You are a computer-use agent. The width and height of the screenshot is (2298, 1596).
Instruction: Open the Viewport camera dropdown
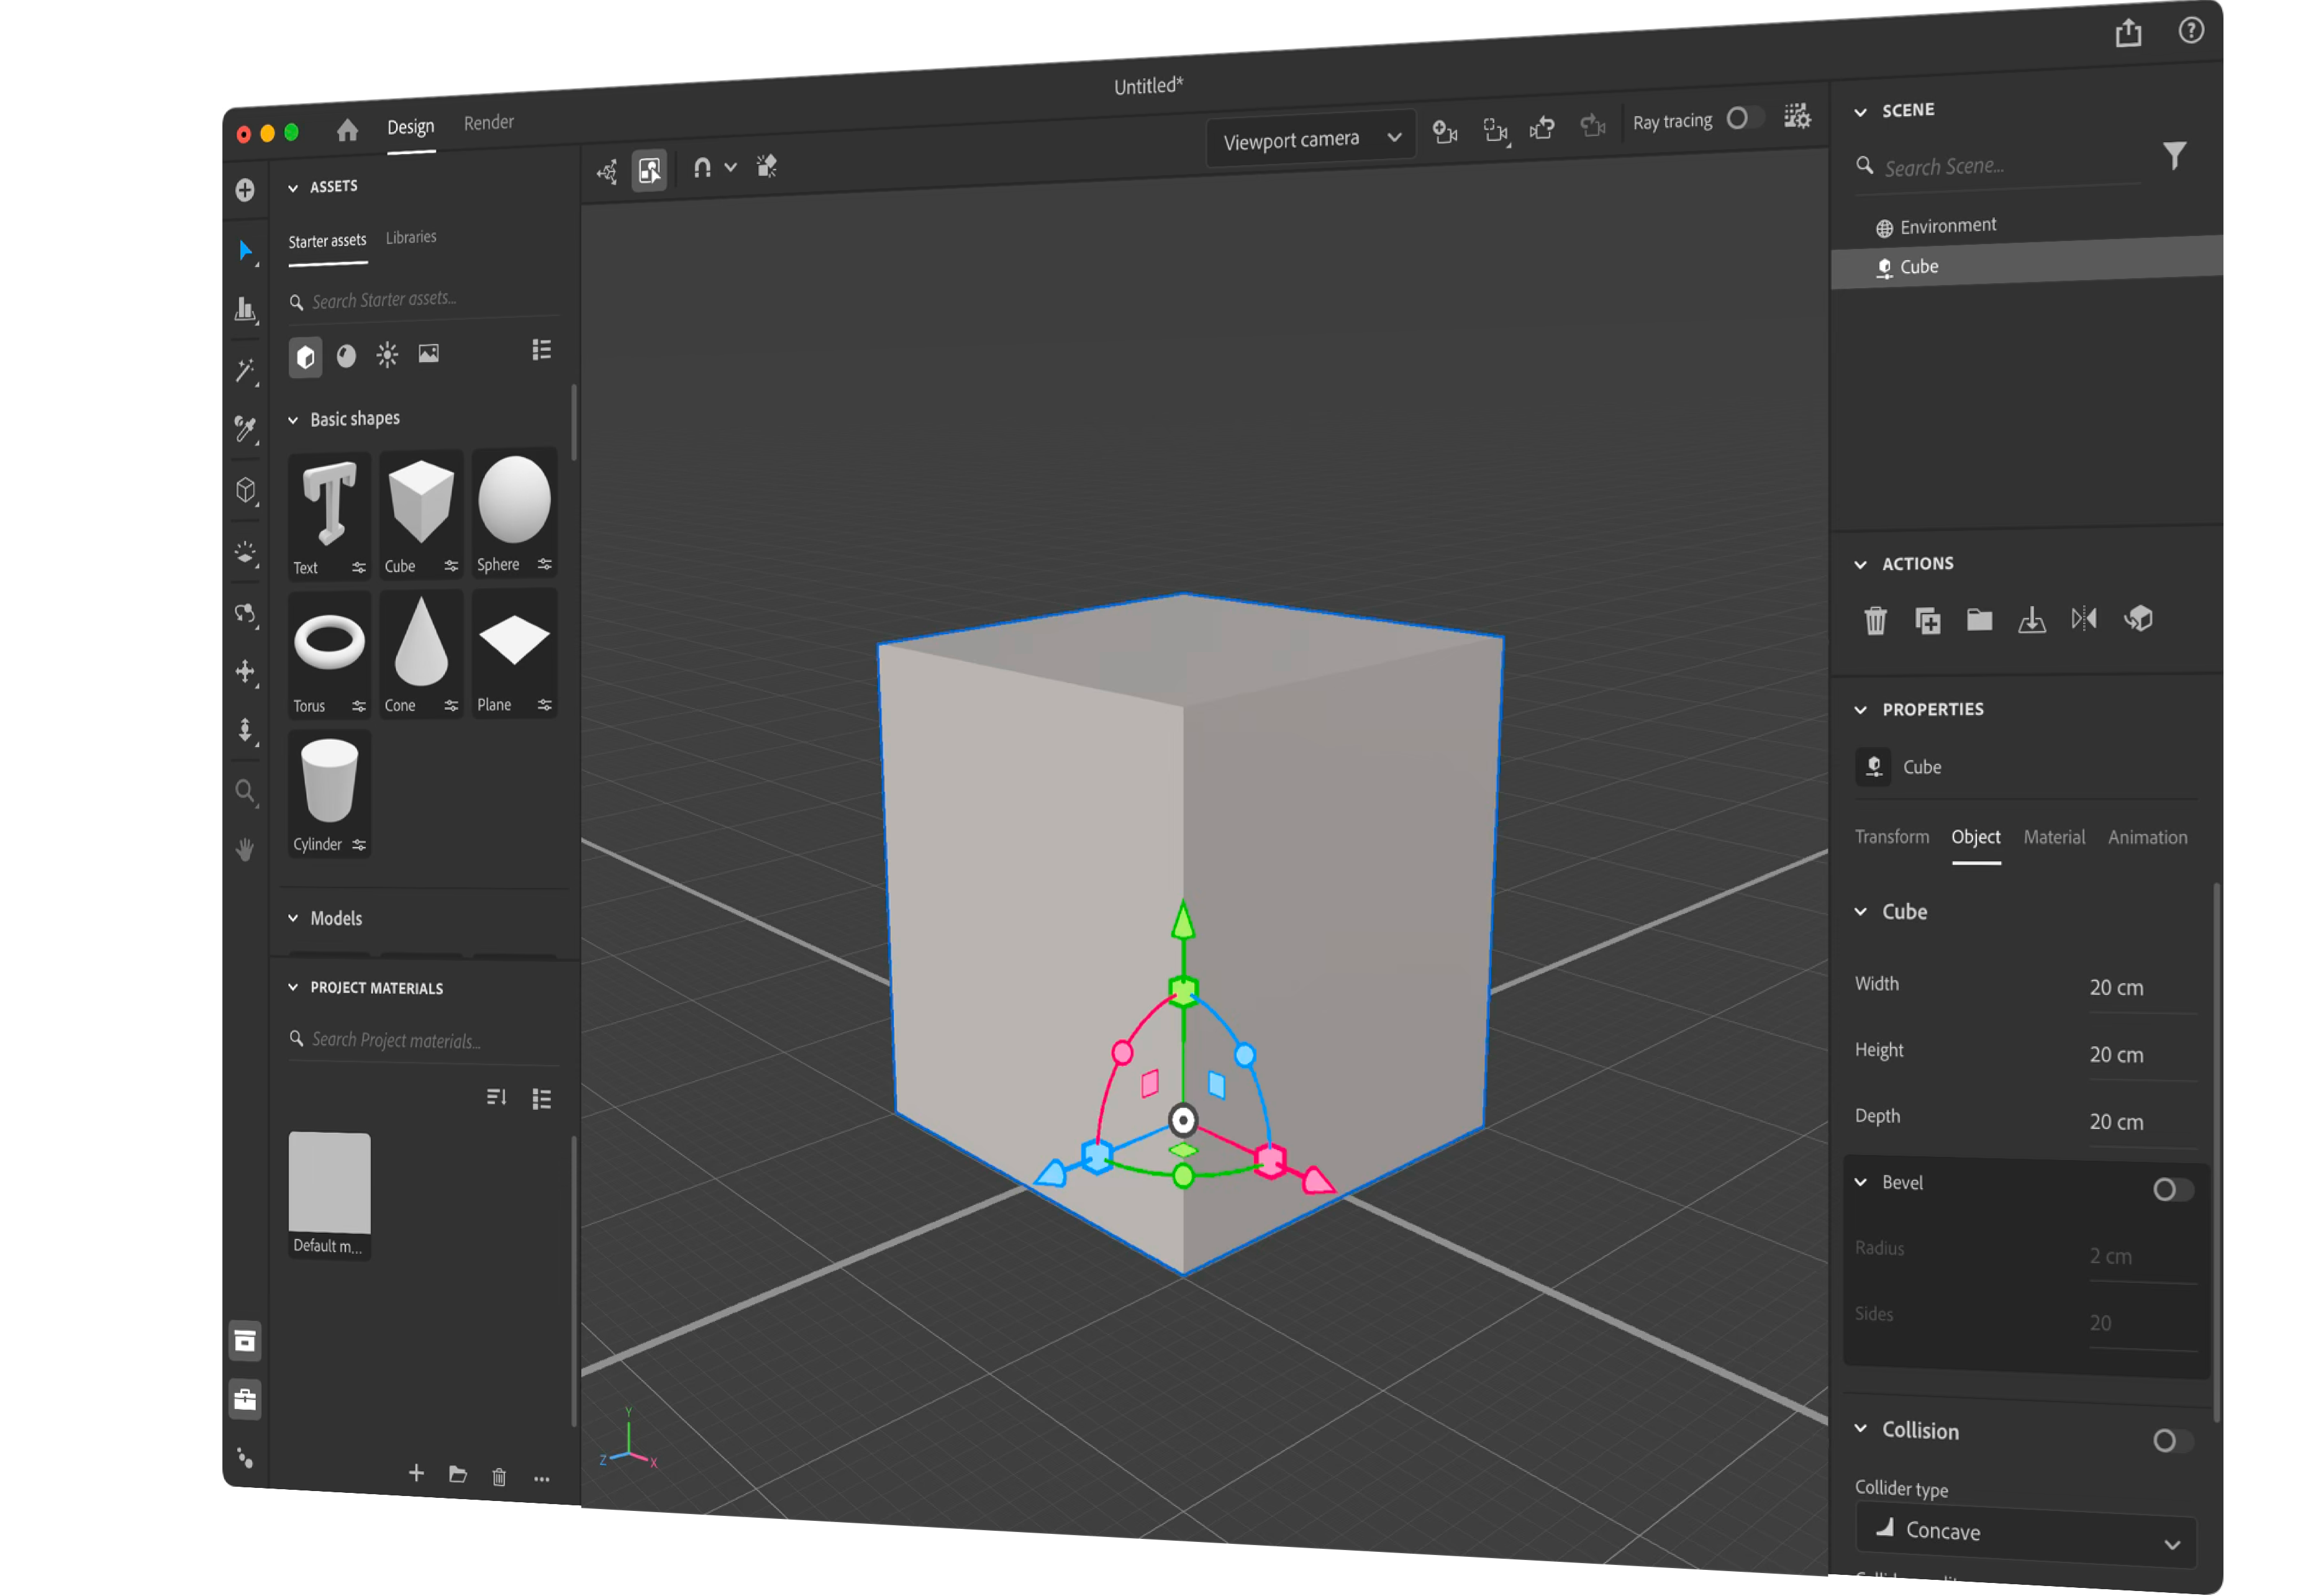pos(1310,140)
